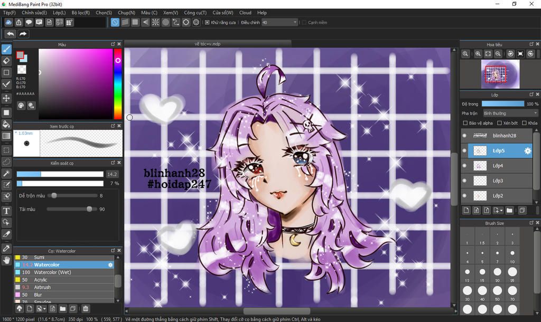
Task: Select the Watercolor (Wet) brush
Action: pos(64,272)
